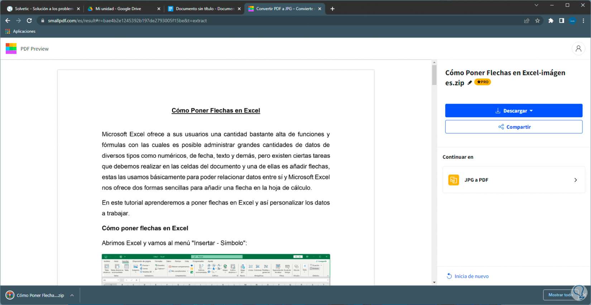Open the Chrome profile avatar
Screen dimensions: 591x305
point(572,21)
